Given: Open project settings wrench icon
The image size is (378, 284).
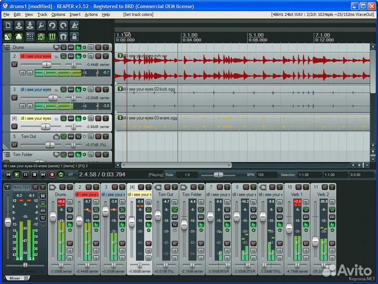Looking at the screenshot, I should (x=41, y=25).
